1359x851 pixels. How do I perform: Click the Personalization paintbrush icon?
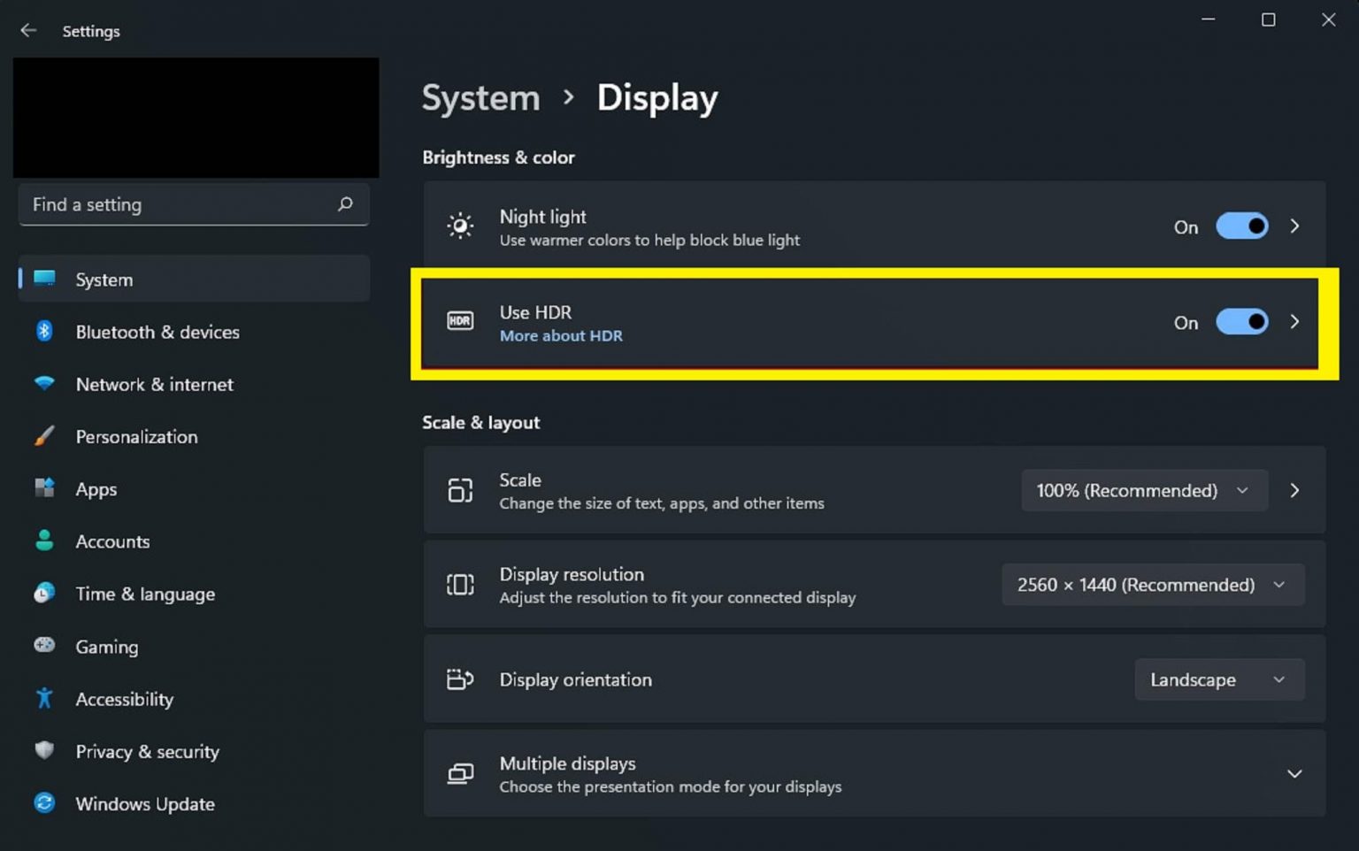tap(44, 436)
